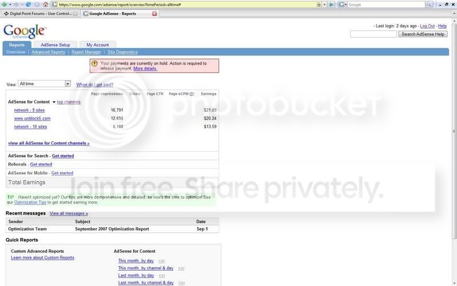
Task: Click the 16,791 page impressions value
Action: point(117,110)
